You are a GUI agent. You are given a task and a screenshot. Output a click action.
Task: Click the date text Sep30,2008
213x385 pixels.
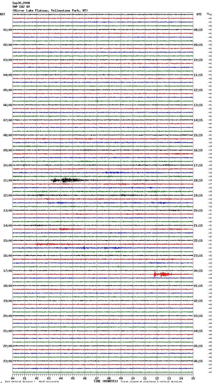click(x=21, y=3)
